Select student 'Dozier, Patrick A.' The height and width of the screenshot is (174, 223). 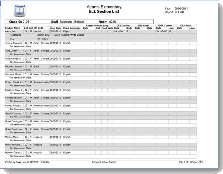tap(13, 82)
